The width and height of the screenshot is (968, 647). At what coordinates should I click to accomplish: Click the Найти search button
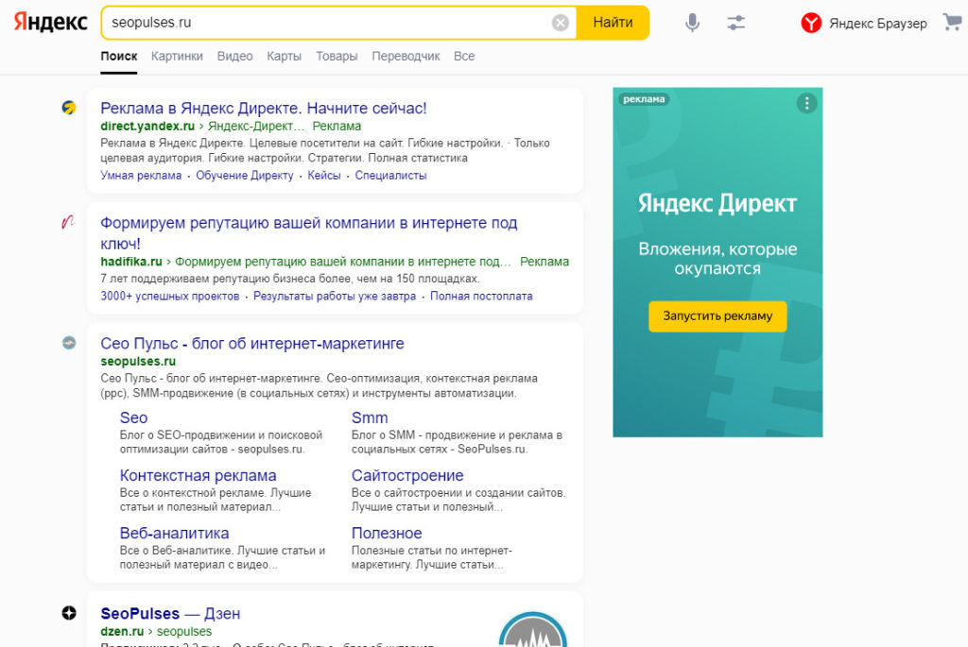tap(613, 23)
